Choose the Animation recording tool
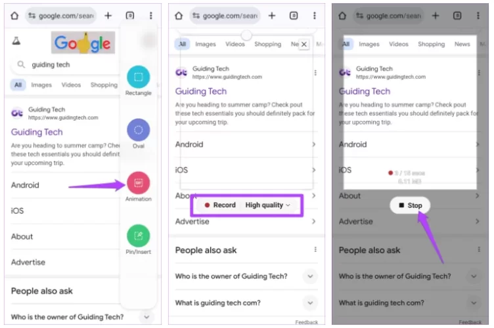The width and height of the screenshot is (494, 328). pos(138,183)
